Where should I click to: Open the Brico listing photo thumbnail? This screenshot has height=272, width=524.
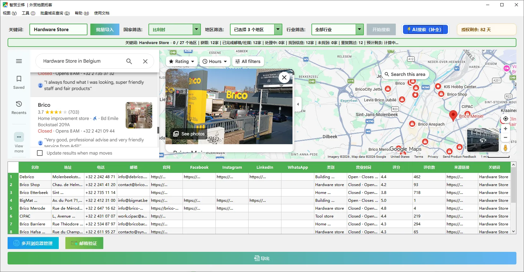pos(139,115)
